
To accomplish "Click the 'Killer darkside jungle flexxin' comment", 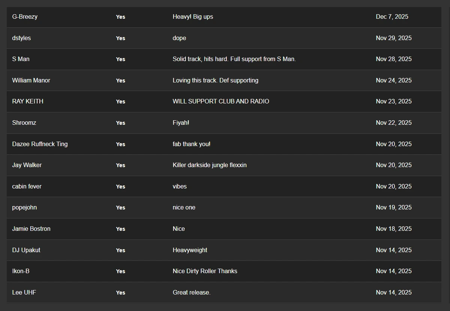I will click(209, 165).
